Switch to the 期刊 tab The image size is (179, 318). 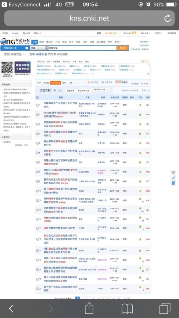[x=42, y=42]
